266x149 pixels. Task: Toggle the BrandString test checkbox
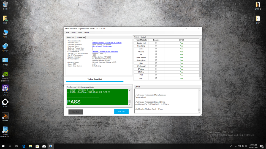(x=156, y=46)
